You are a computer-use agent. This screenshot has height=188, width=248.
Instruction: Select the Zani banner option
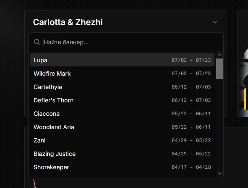coord(122,140)
